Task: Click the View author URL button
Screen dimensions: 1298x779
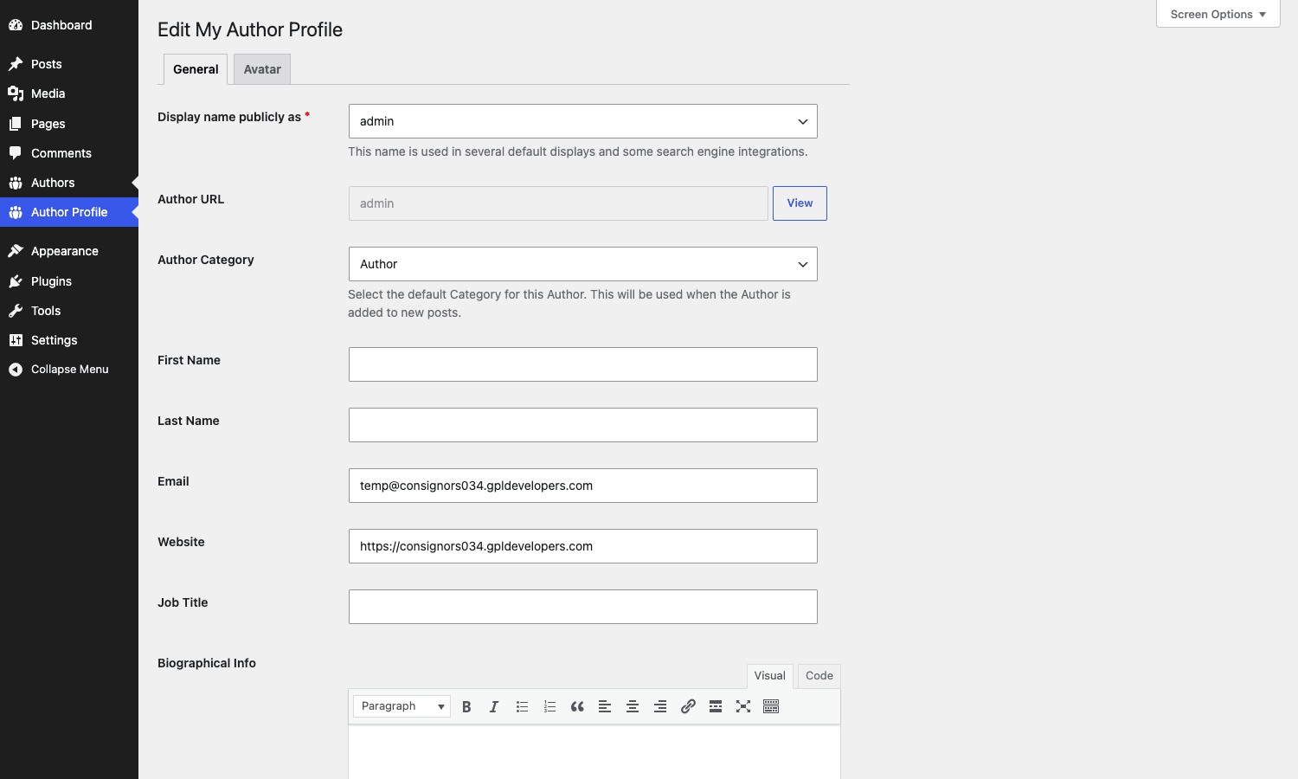Action: coord(800,203)
